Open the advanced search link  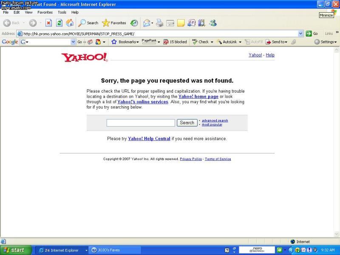[x=215, y=121]
